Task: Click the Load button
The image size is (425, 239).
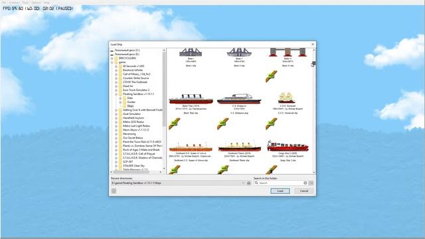Action: coord(280,191)
